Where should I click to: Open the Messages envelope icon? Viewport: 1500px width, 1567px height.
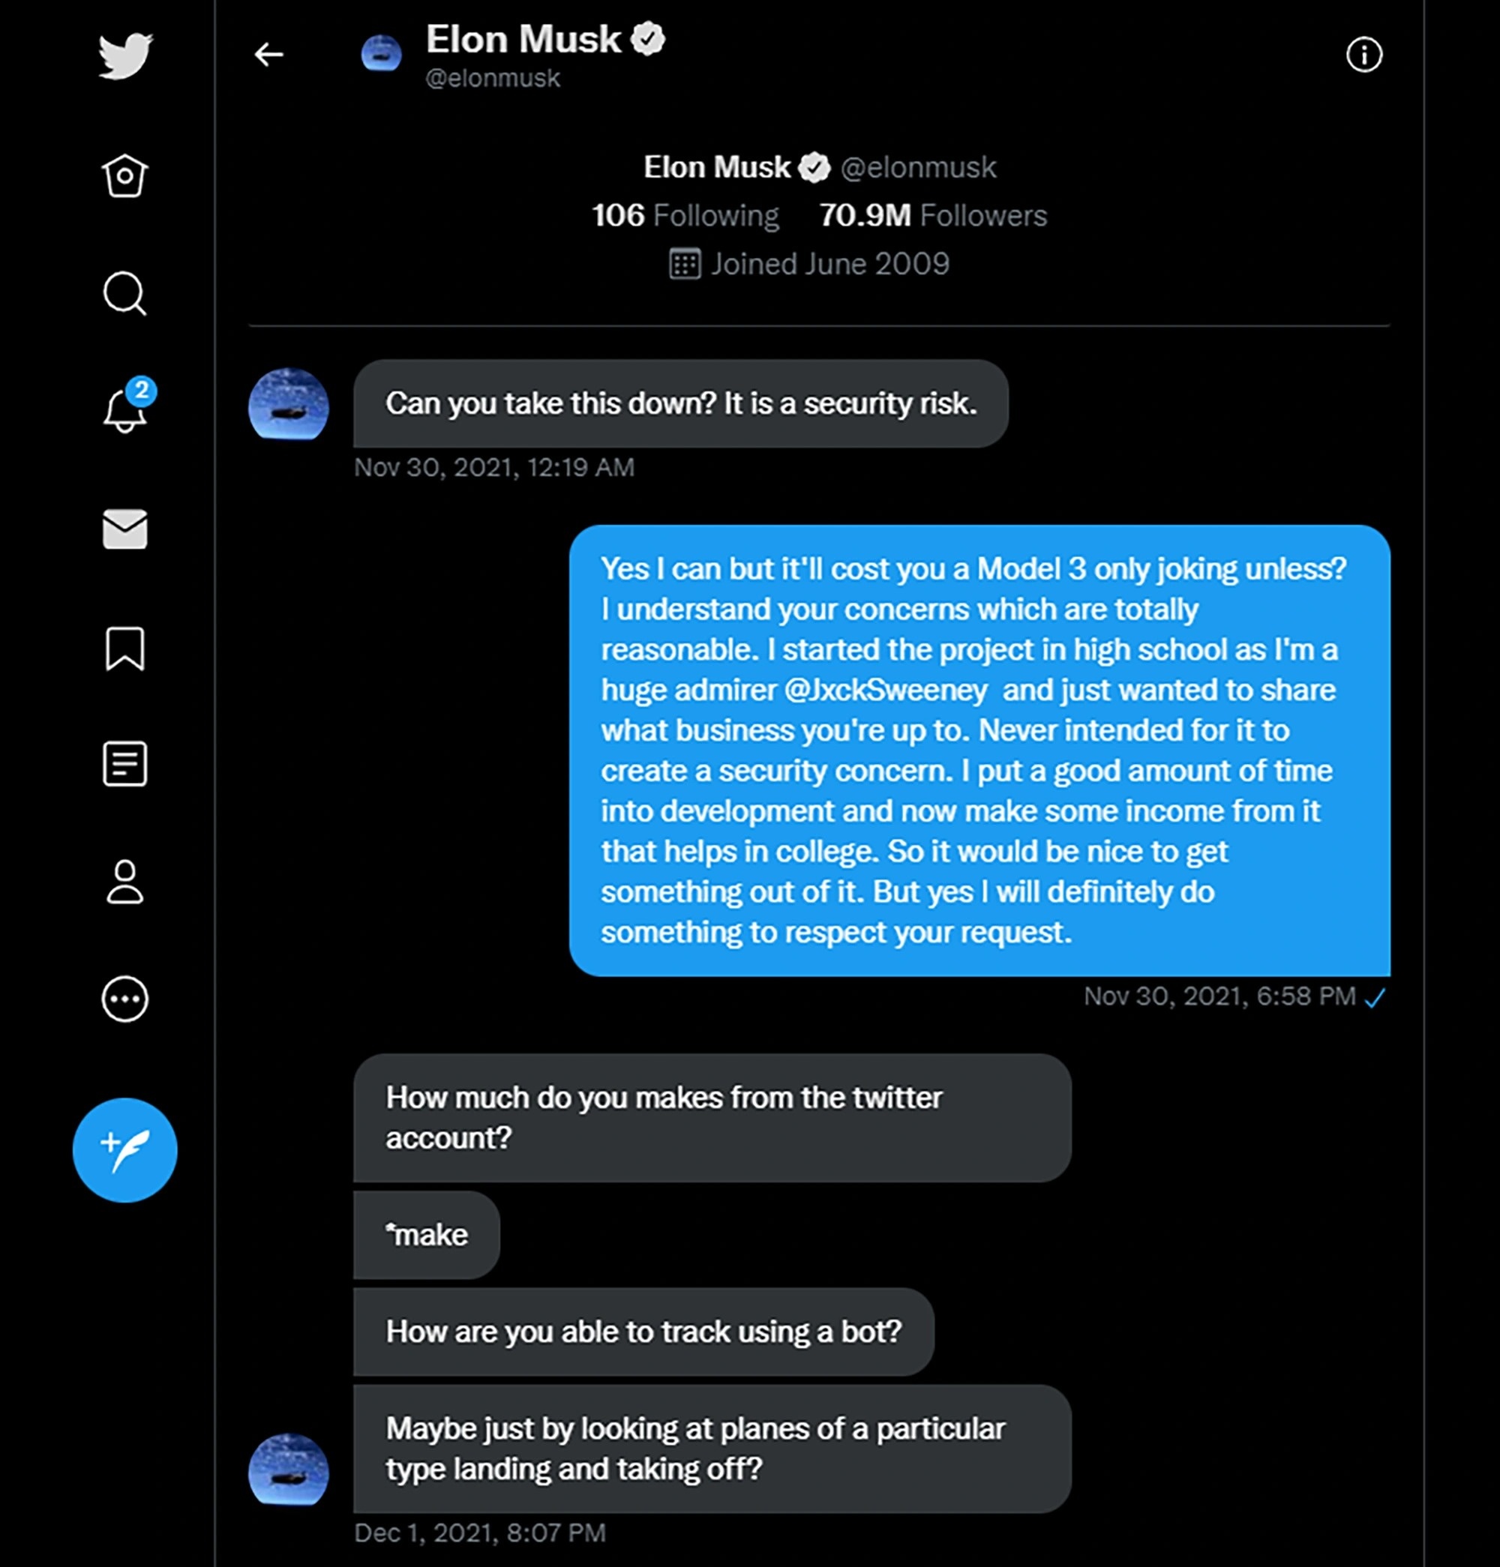coord(124,529)
